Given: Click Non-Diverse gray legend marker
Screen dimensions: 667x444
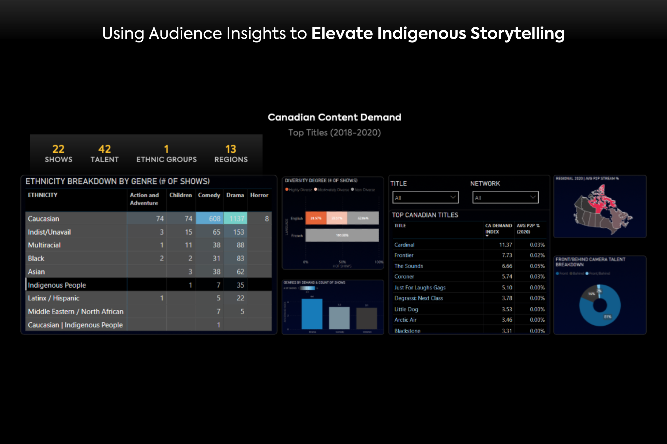Looking at the screenshot, I should 352,190.
